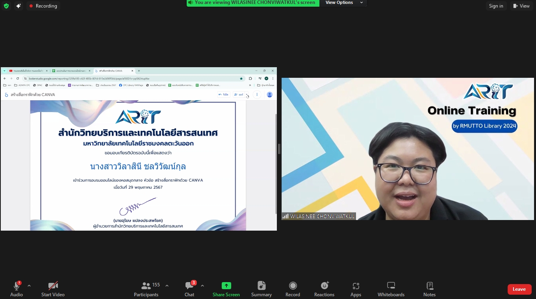536x299 pixels.
Task: Unmute with the Audio microphone icon
Action: click(17, 289)
